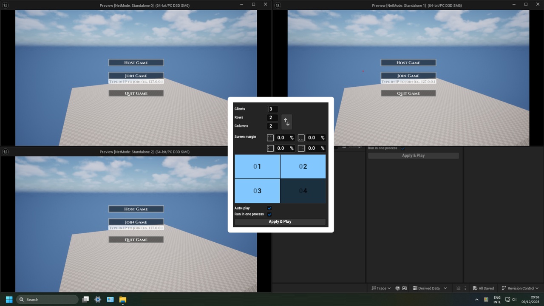Click the left screen margin icon
Screen dimensions: 544x306
[270, 148]
